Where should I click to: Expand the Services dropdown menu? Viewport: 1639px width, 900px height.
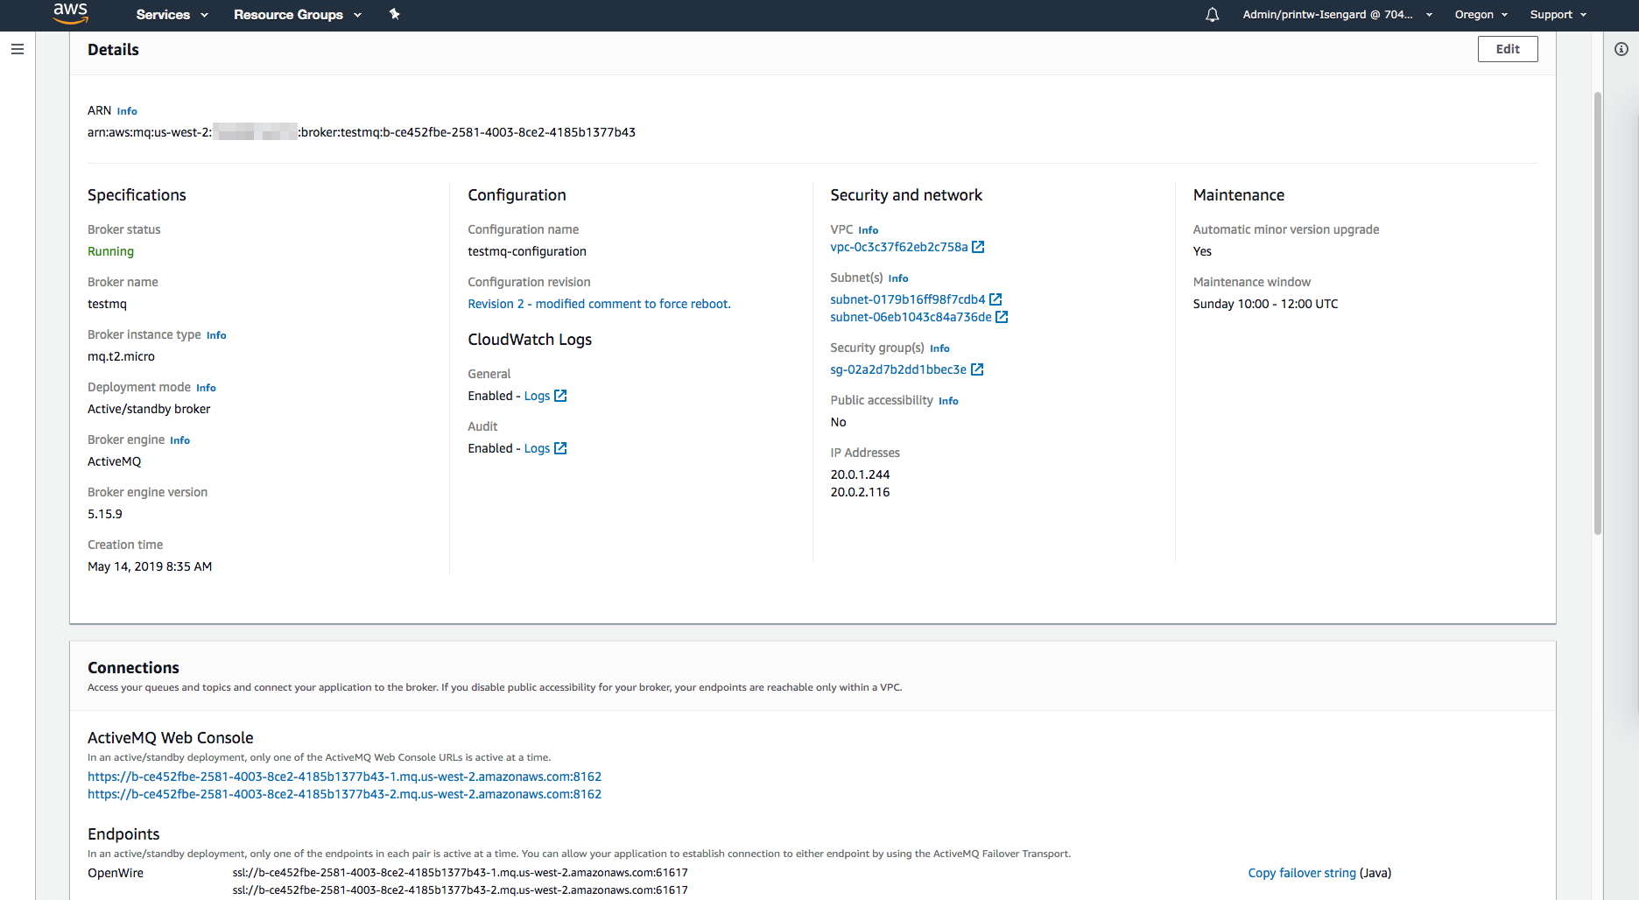tap(172, 15)
